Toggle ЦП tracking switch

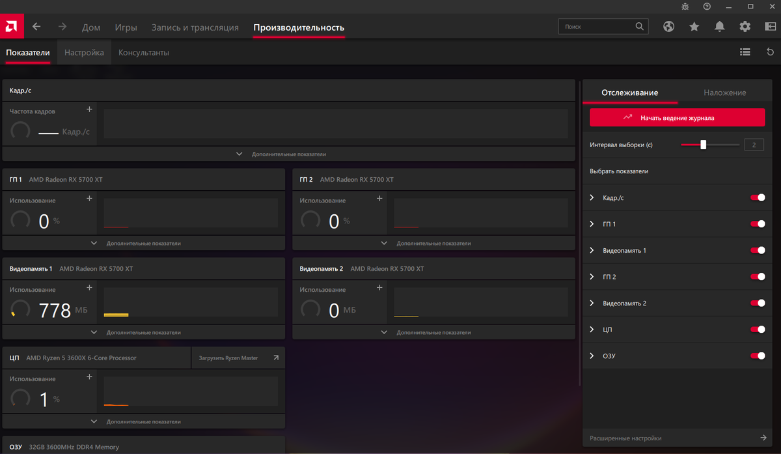click(x=758, y=330)
